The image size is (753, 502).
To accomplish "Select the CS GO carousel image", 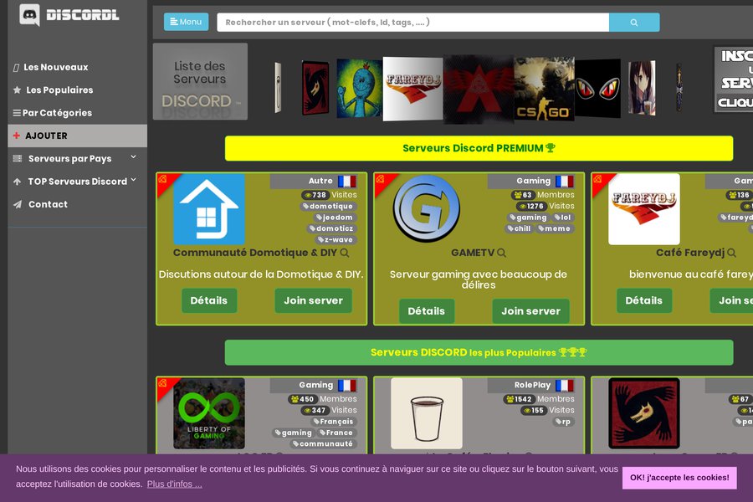I will [544, 89].
